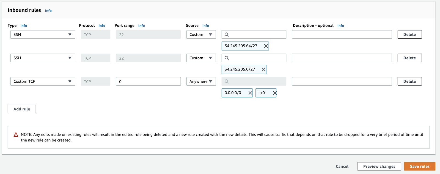
Task: Click the warning triangle icon beside NOTE
Action: (16, 134)
